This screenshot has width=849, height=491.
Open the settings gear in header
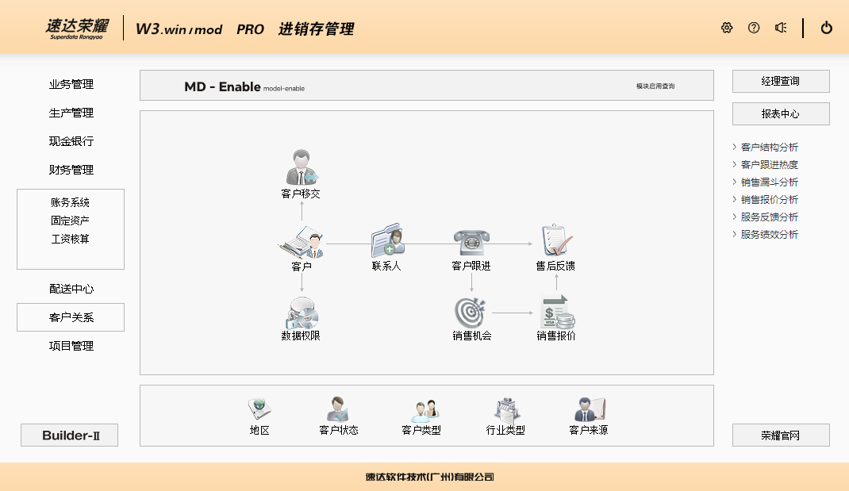pyautogui.click(x=727, y=28)
